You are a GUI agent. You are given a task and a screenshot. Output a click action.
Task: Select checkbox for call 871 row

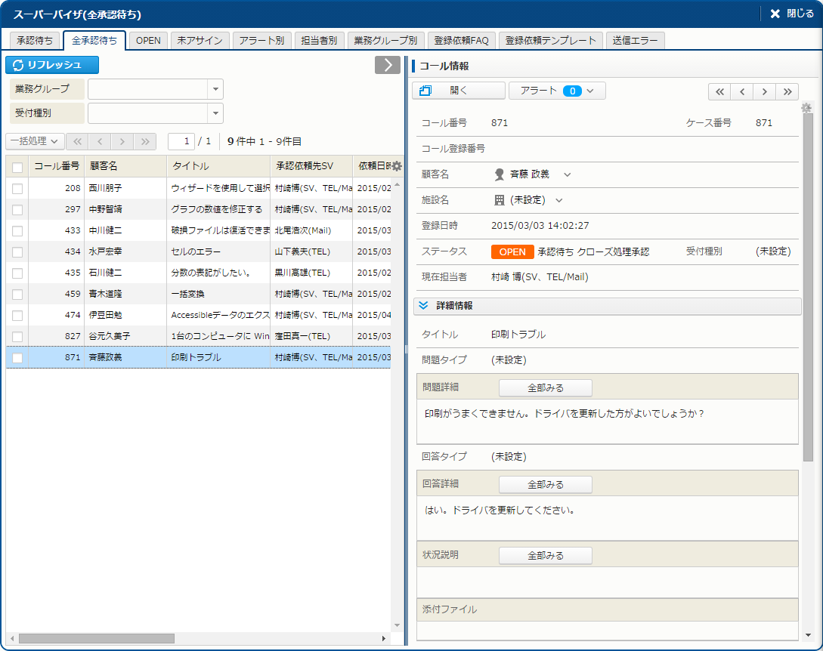pos(17,357)
